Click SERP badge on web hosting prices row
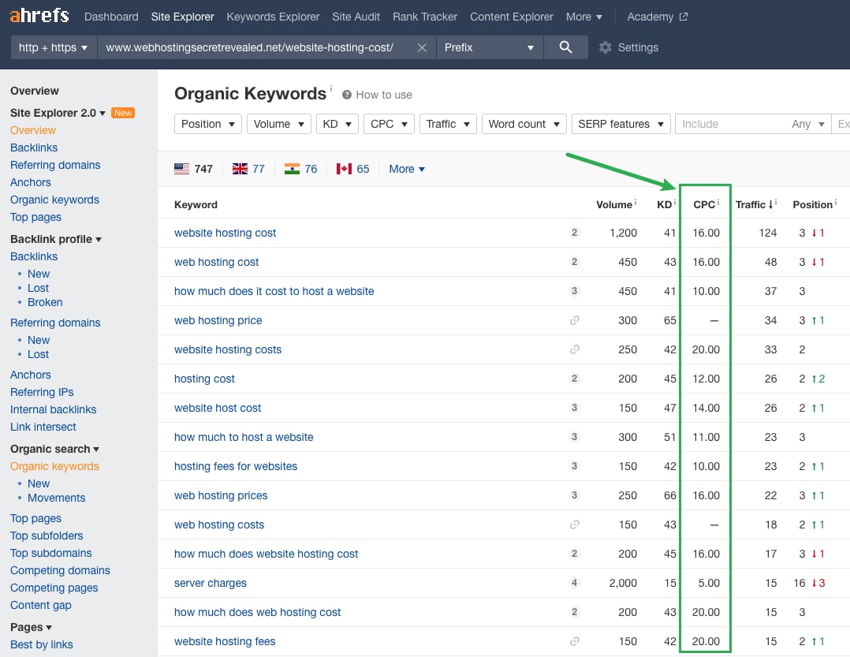This screenshot has width=850, height=657. [574, 495]
